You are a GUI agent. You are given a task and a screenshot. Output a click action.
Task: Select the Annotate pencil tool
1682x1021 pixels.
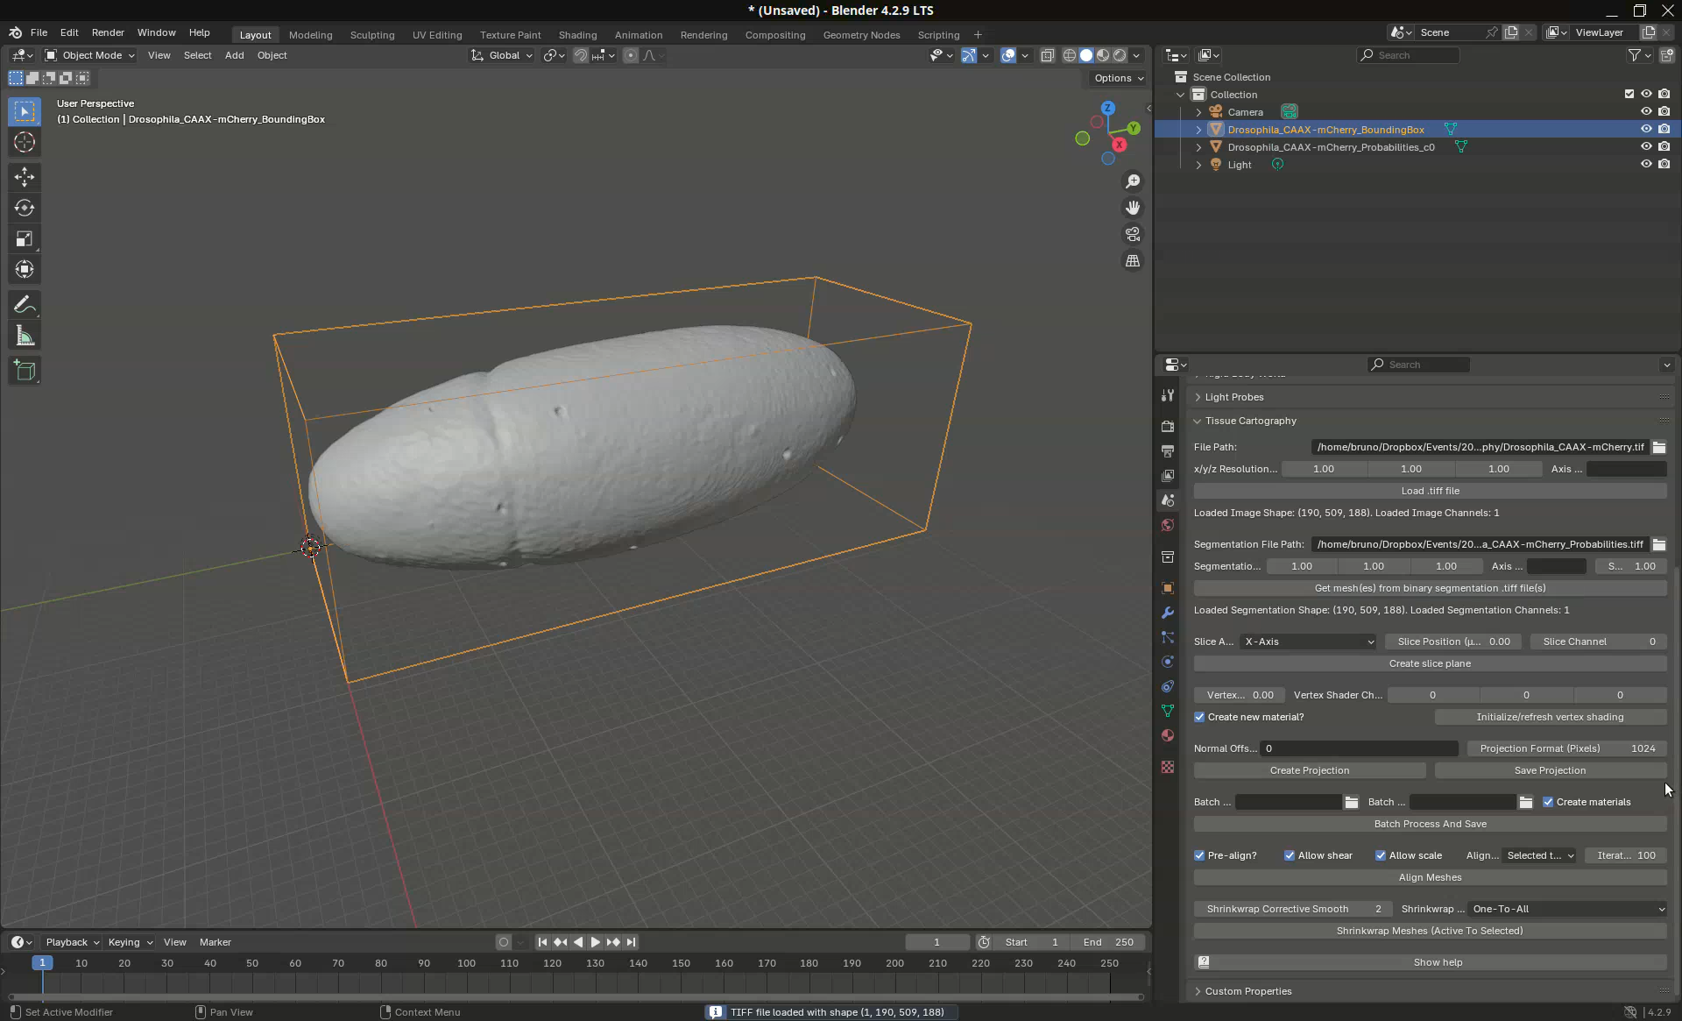(25, 305)
